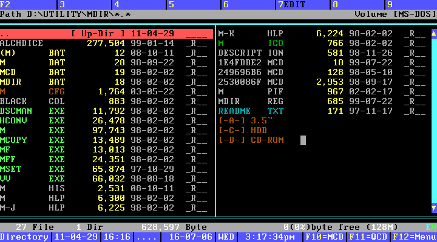Click the 16-07-06 date in status bar

[x=191, y=237]
